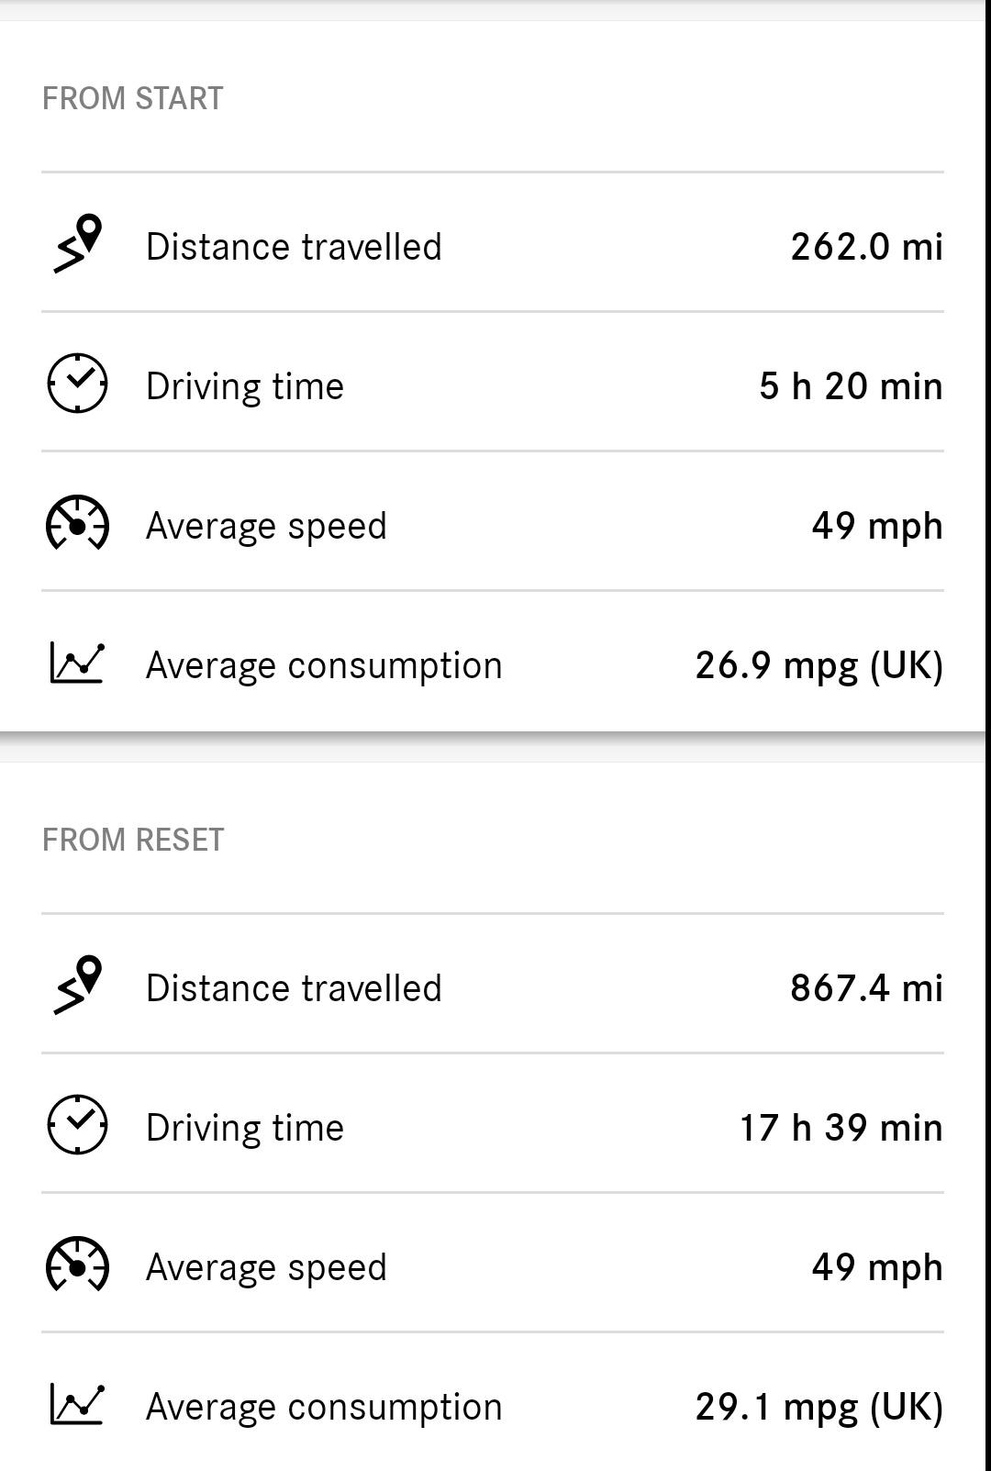The width and height of the screenshot is (991, 1471).
Task: Tap the clock icon under From Start
Action: click(77, 383)
